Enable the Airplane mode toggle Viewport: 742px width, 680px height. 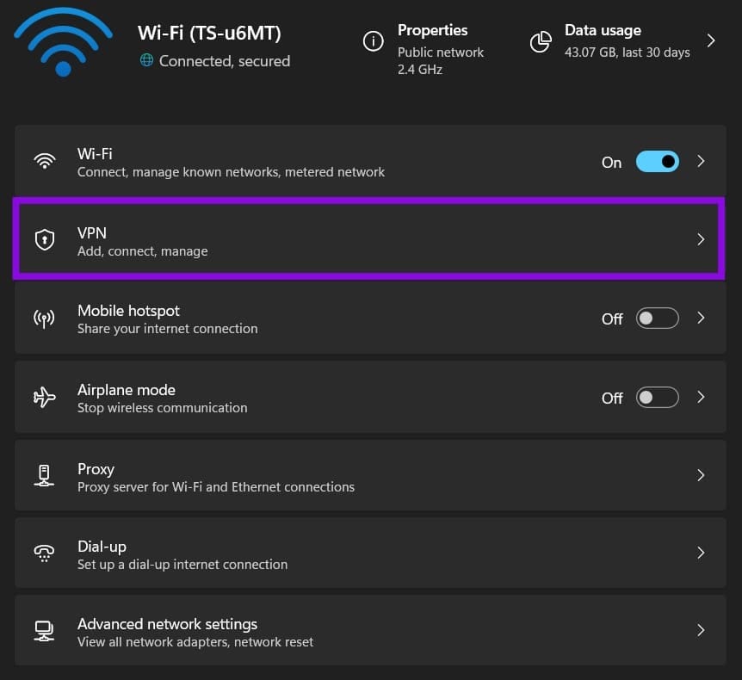click(x=658, y=398)
